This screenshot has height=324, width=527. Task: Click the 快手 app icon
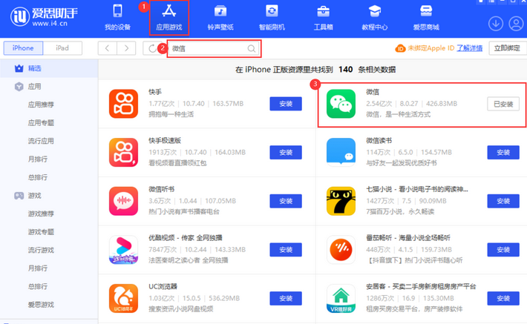[x=123, y=104]
